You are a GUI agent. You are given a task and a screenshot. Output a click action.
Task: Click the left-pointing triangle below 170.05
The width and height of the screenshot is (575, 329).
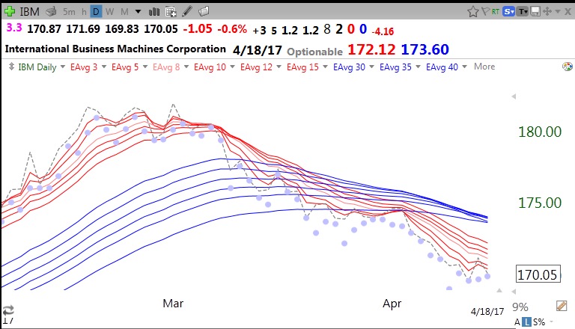[514, 292]
